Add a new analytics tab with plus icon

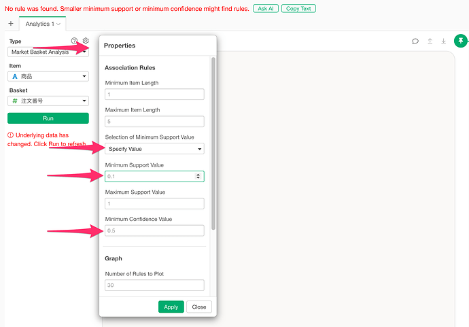pyautogui.click(x=11, y=24)
